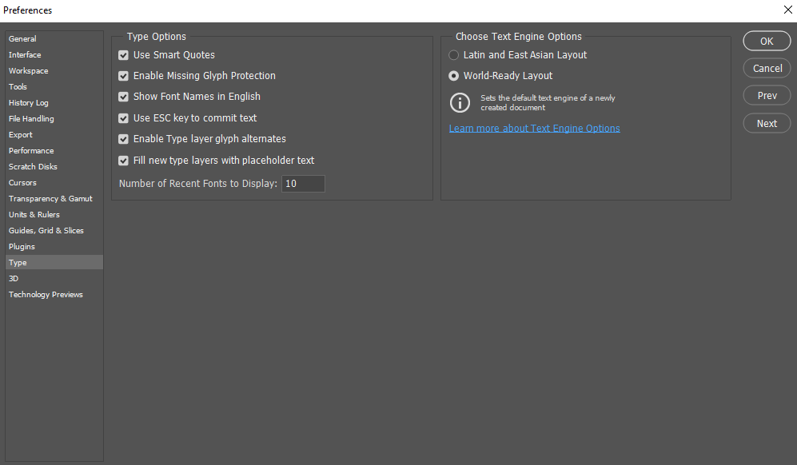Open Learn more about Text Engine Options

[534, 129]
